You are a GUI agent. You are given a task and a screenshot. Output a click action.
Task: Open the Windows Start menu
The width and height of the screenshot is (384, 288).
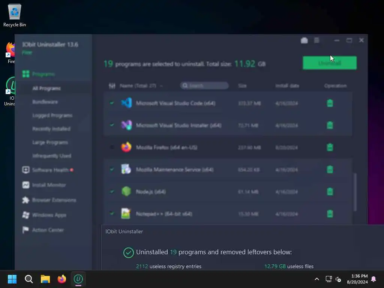pyautogui.click(x=12, y=279)
